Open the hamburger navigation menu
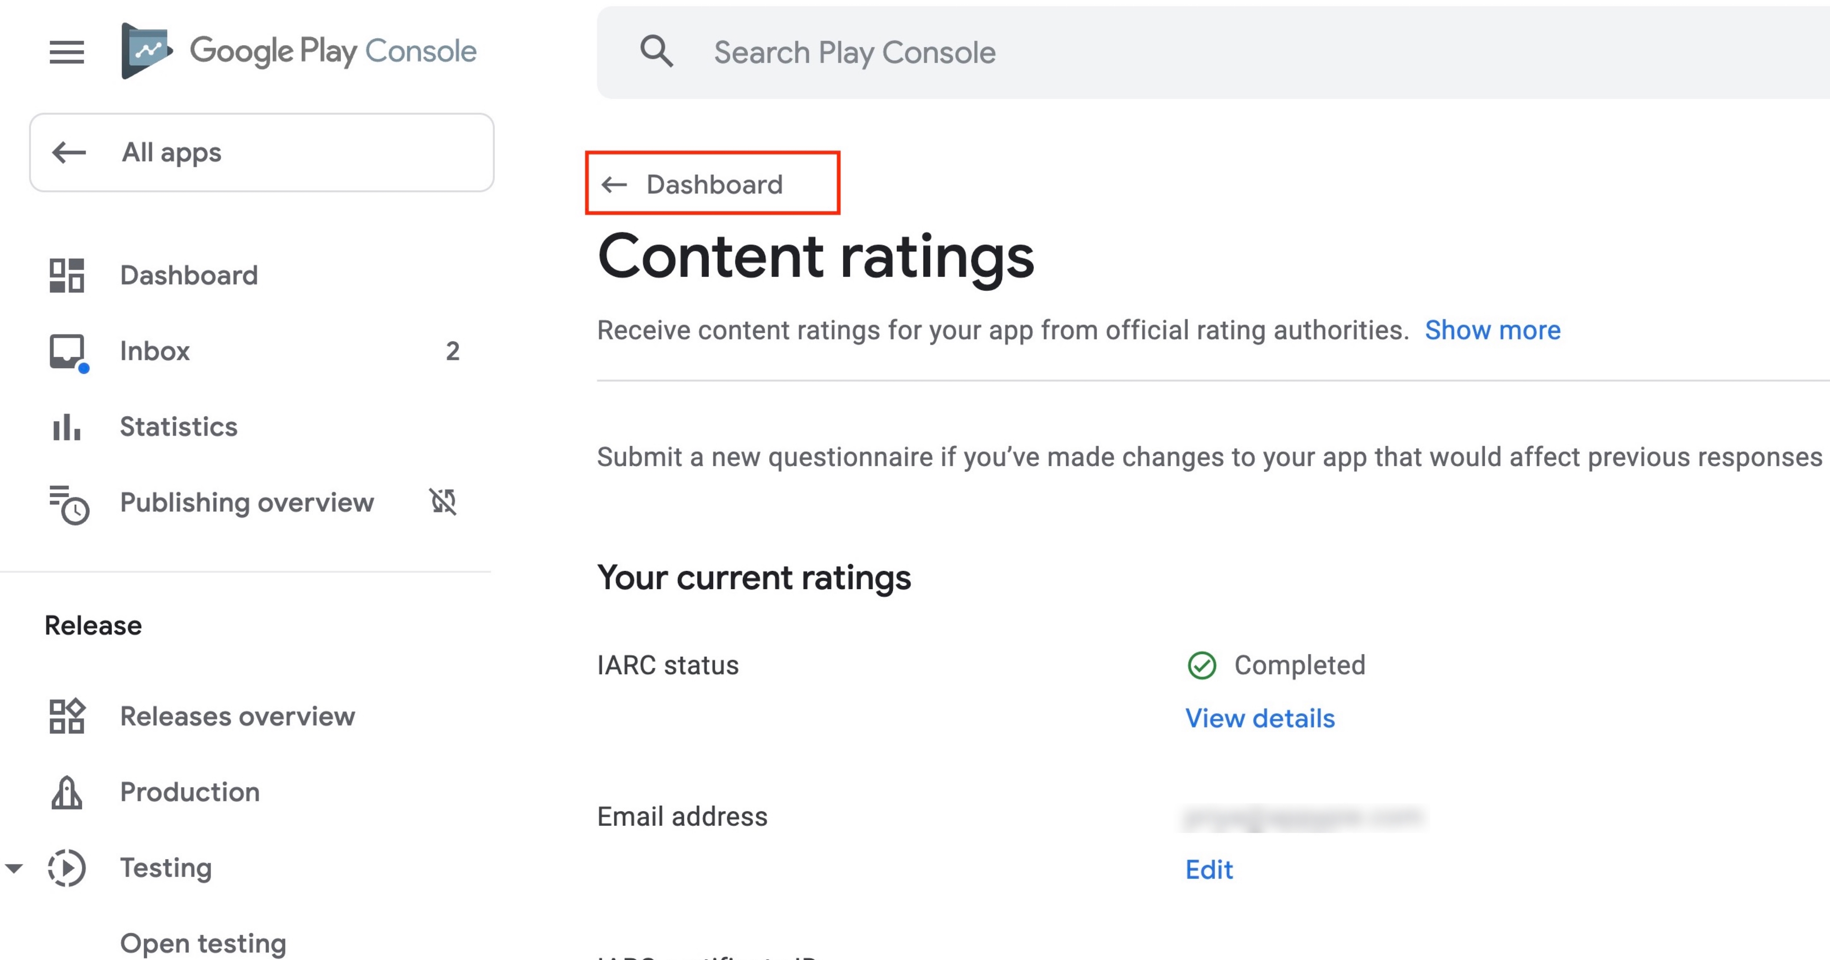The image size is (1830, 960). pyautogui.click(x=67, y=52)
